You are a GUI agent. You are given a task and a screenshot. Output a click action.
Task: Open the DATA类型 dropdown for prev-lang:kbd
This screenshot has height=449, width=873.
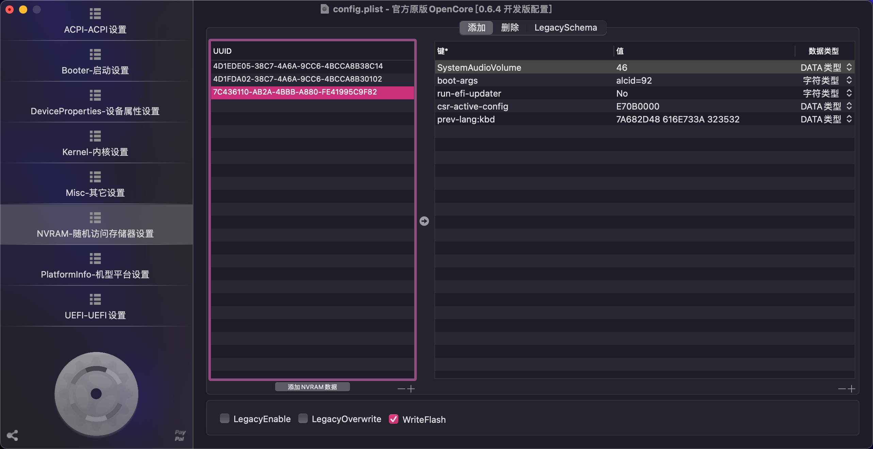point(850,119)
